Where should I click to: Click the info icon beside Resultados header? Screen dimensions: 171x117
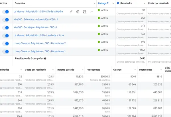click(118, 3)
